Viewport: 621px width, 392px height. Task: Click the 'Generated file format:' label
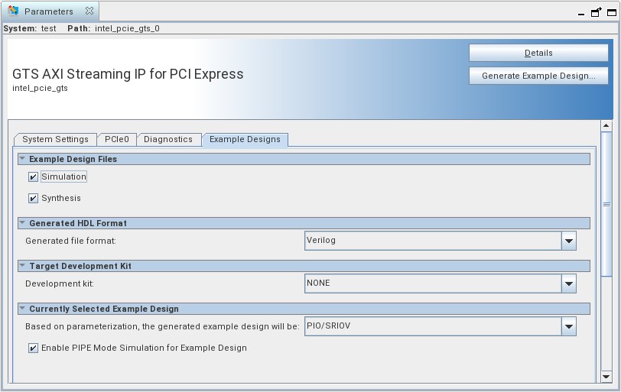70,241
